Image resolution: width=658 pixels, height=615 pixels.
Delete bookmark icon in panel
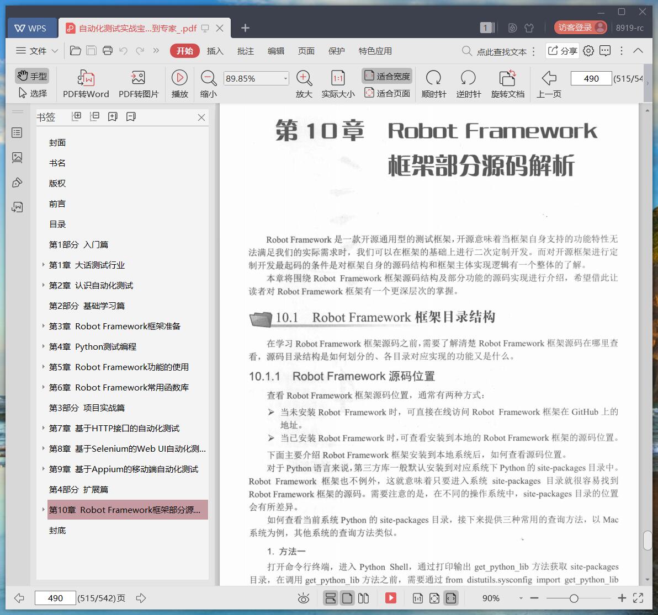click(x=131, y=116)
